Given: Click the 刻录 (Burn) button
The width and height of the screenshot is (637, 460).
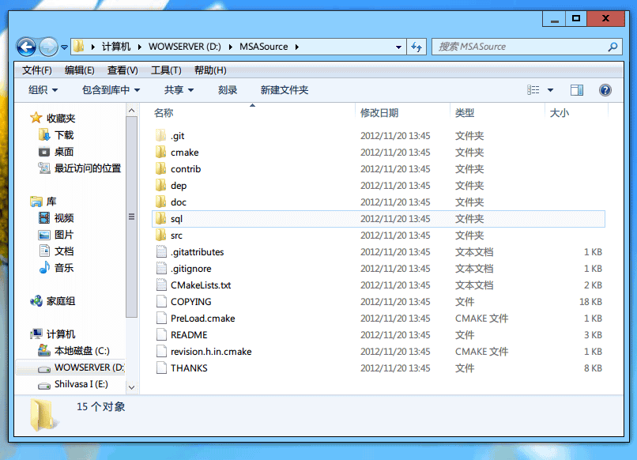Looking at the screenshot, I should point(228,90).
